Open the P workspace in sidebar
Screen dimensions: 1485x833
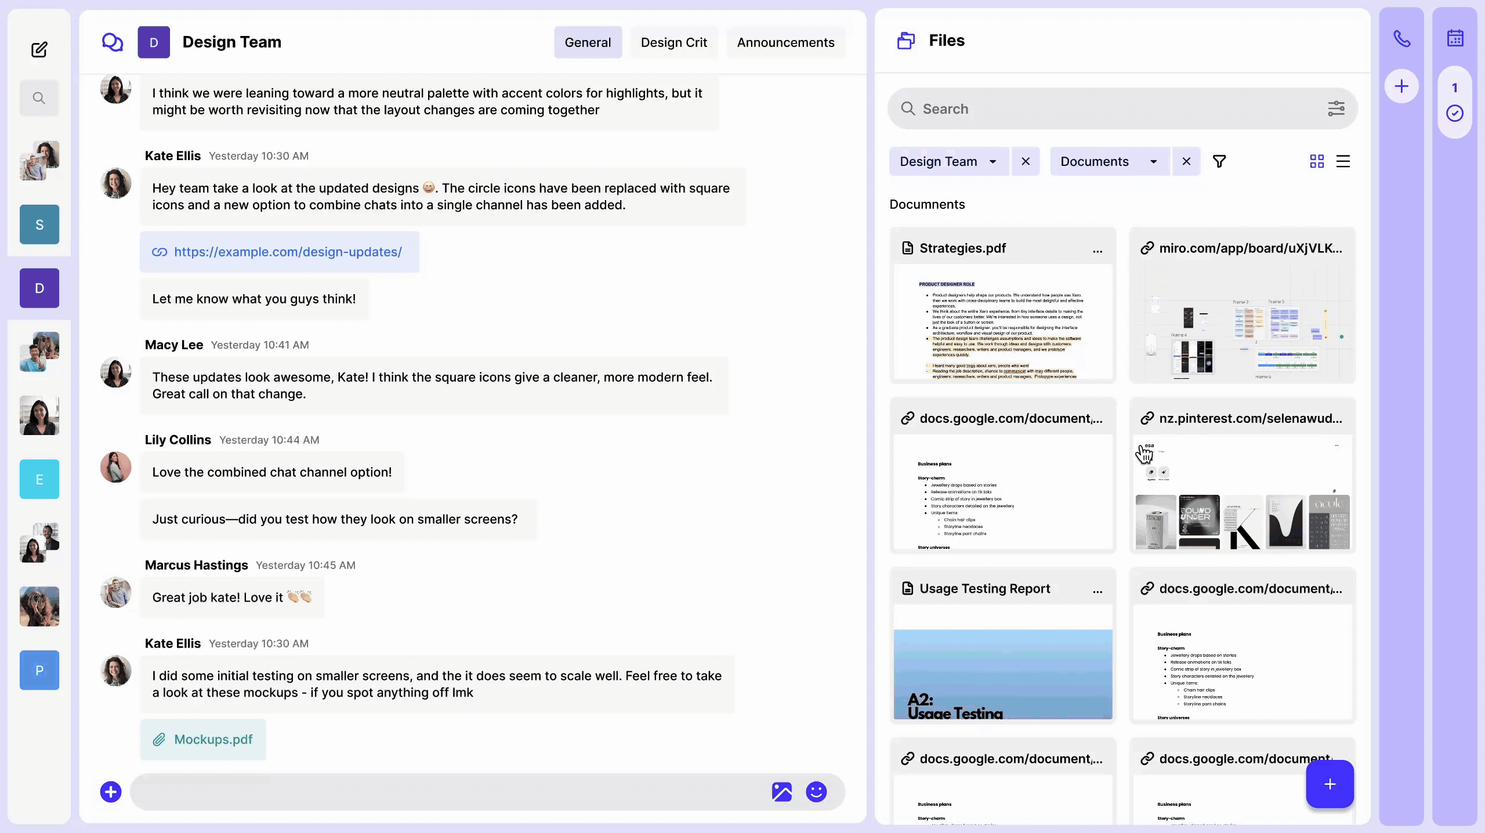39,670
